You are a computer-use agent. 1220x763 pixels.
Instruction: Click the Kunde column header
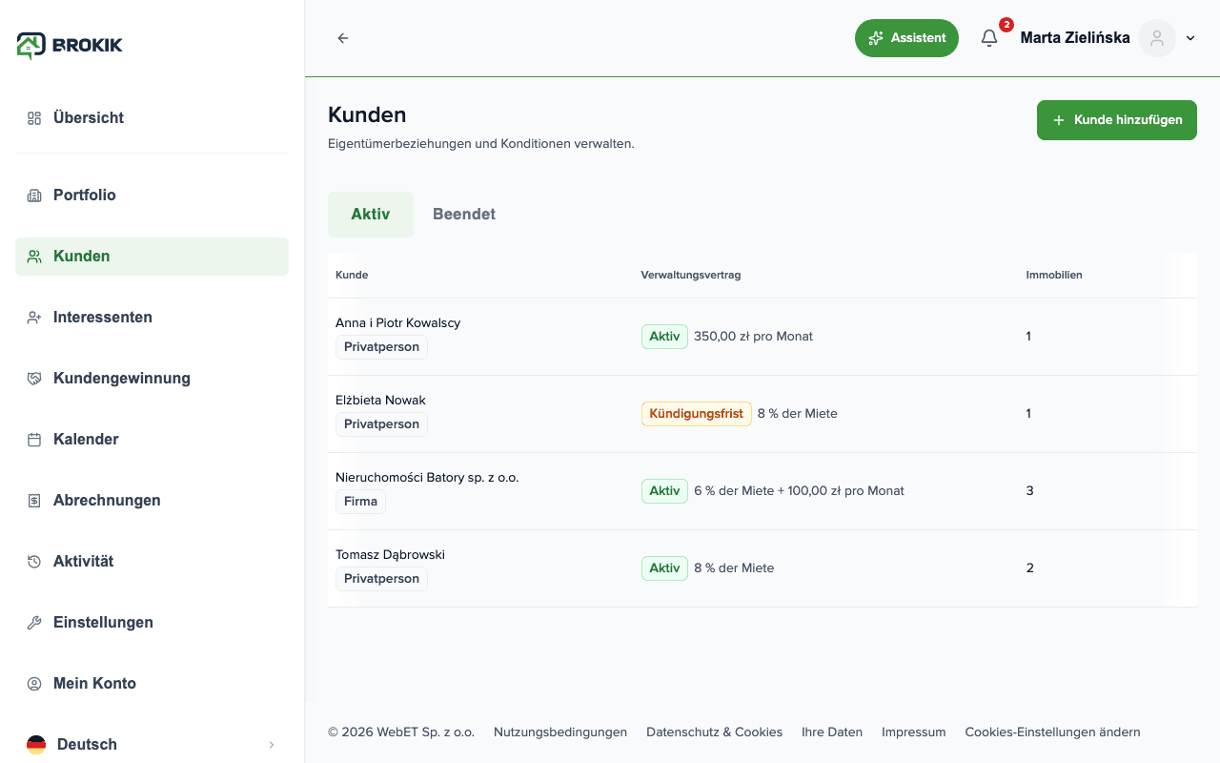pyautogui.click(x=352, y=276)
